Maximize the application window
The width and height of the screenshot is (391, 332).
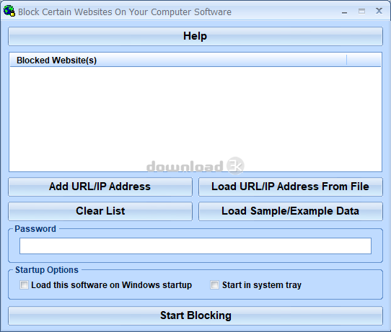(x=361, y=12)
